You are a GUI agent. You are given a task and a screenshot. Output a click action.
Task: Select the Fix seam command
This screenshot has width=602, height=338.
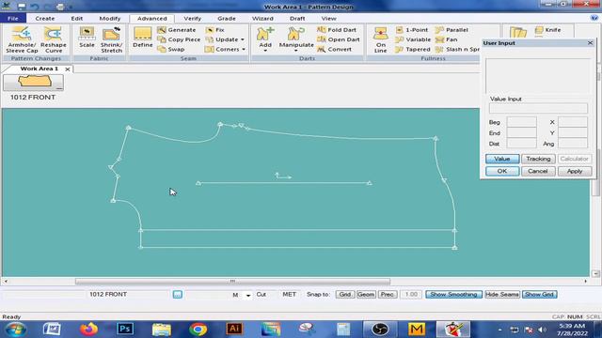[215, 30]
